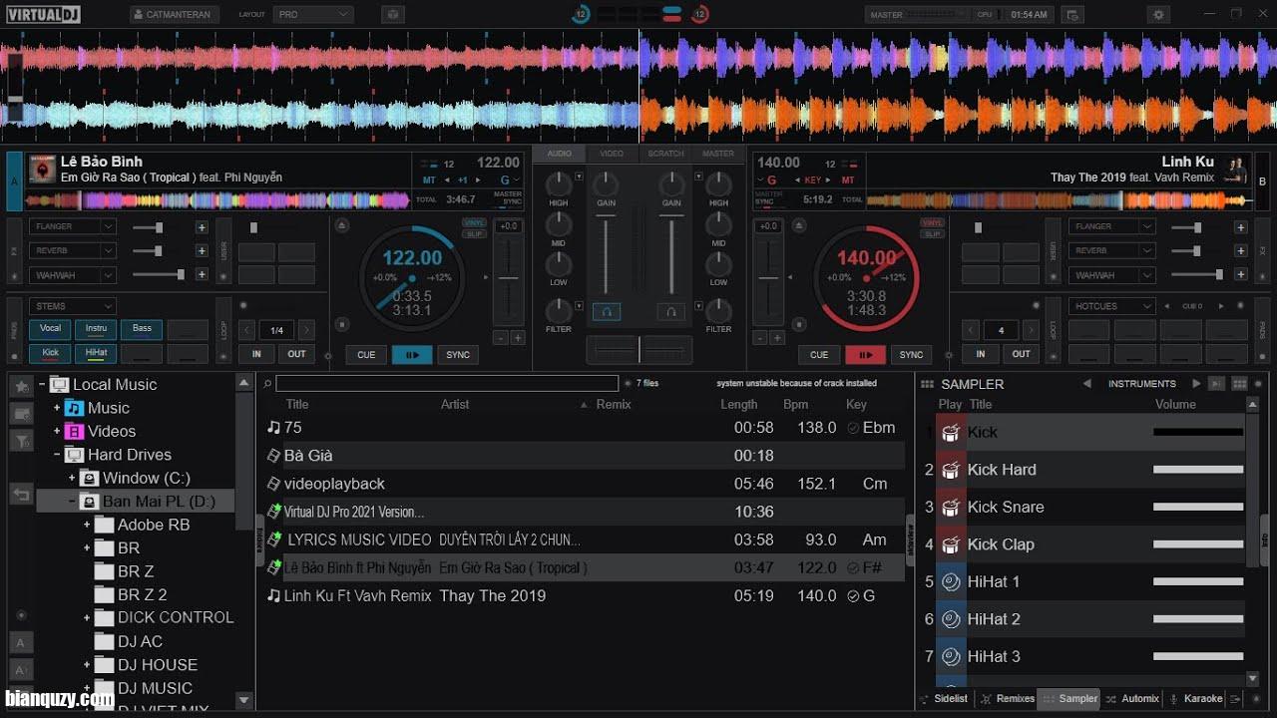
Task: Switch mixer to the AUDIO tab
Action: pyautogui.click(x=560, y=154)
